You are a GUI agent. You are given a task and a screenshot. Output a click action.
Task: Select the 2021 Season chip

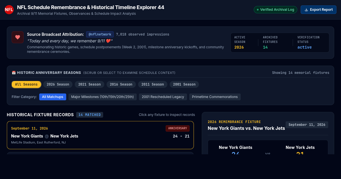coord(90,84)
